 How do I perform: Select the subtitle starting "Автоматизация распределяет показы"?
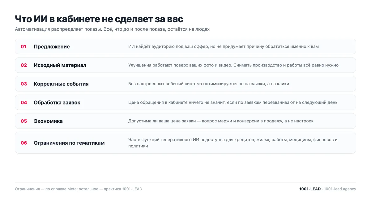pos(112,29)
